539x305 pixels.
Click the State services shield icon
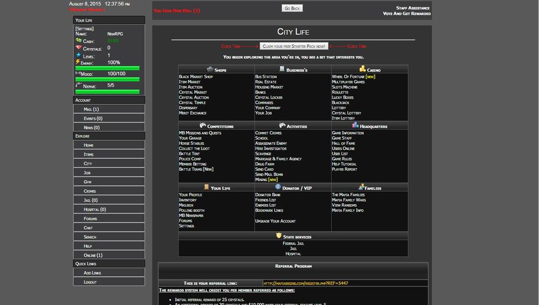pyautogui.click(x=279, y=236)
